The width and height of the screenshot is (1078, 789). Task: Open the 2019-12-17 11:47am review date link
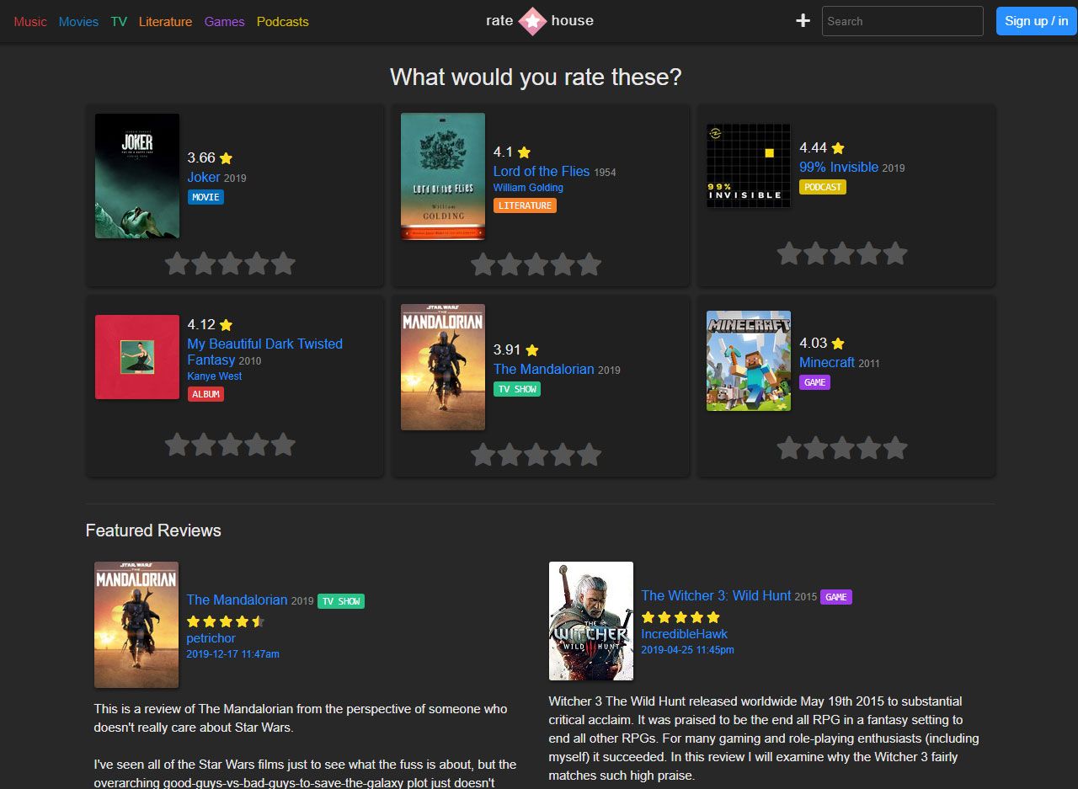233,654
